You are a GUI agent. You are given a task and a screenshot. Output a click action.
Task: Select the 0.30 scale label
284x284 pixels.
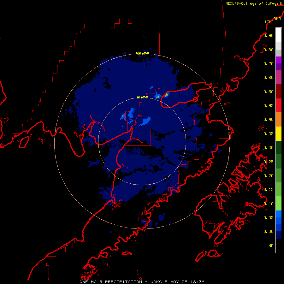(x=269, y=148)
